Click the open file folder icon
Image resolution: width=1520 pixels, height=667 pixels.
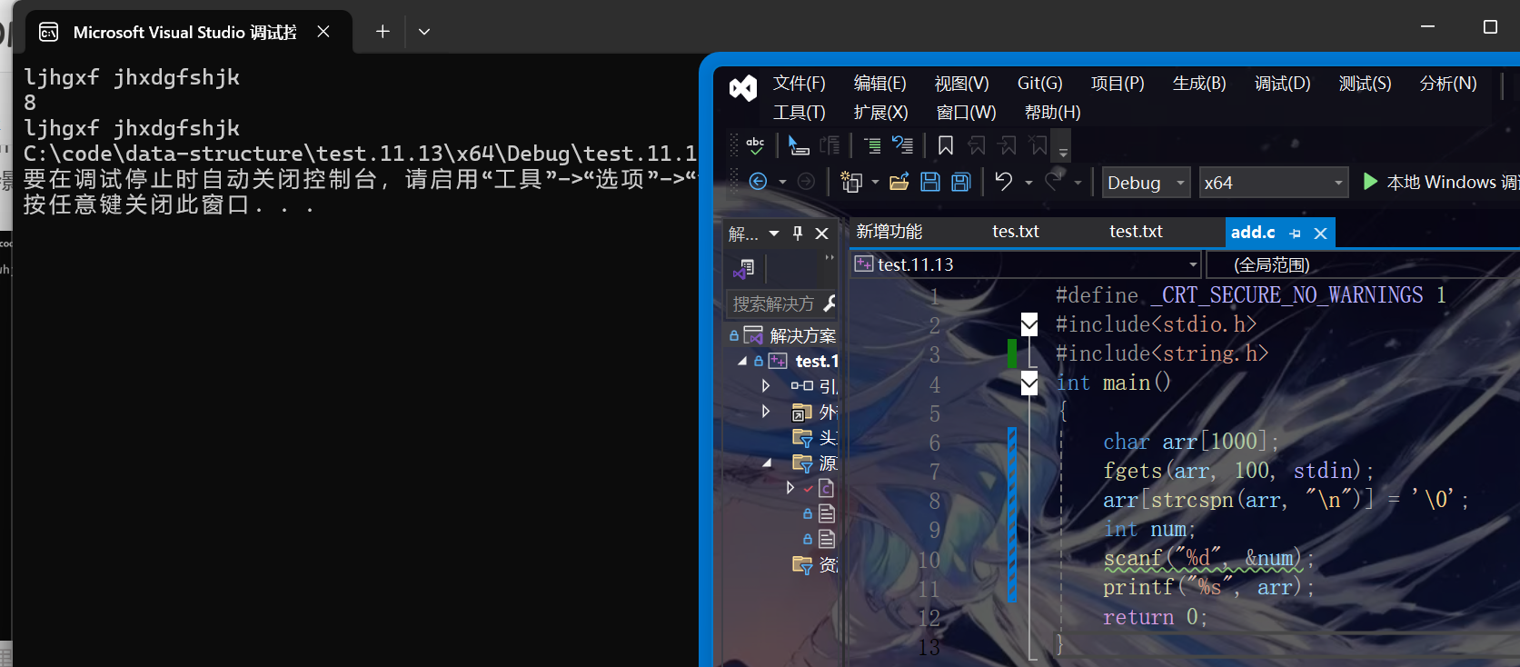coord(899,182)
